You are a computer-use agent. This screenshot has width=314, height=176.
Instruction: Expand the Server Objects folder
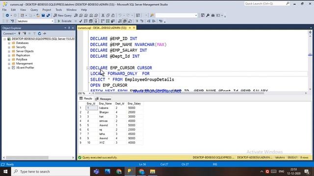[9, 51]
